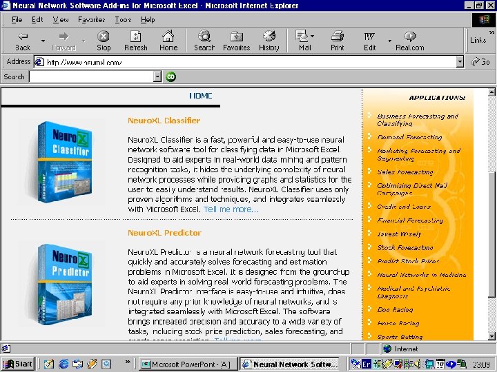497x372 pixels.
Task: Switch to Microsoft PowerPoint taskbar button
Action: pyautogui.click(x=188, y=364)
